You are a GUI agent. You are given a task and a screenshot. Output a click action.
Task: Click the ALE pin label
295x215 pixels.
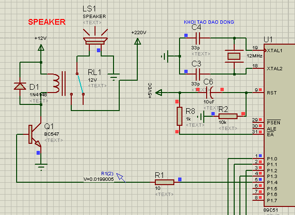(x=271, y=129)
